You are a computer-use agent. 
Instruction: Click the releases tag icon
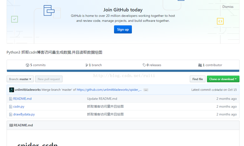click(144, 65)
